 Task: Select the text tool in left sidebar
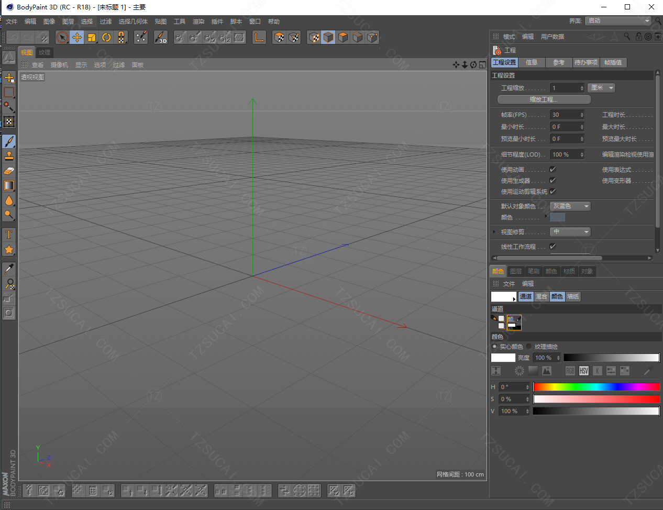pos(9,235)
